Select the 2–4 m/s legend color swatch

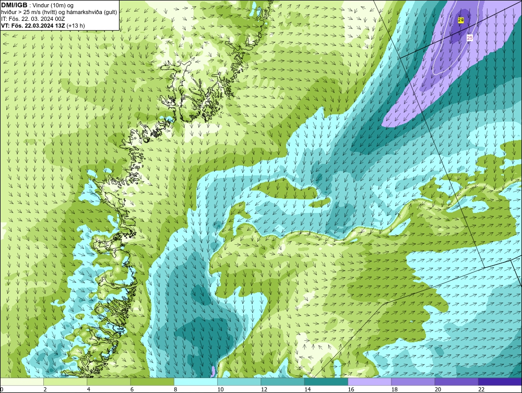click(65, 382)
